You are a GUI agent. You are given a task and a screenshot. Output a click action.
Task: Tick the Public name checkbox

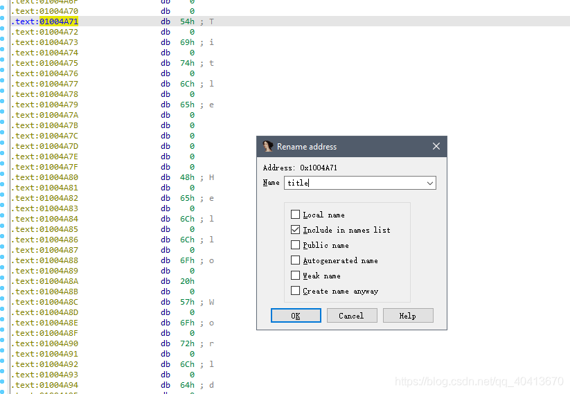click(296, 245)
